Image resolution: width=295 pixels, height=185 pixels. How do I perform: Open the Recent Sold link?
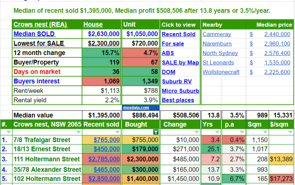pyautogui.click(x=178, y=34)
